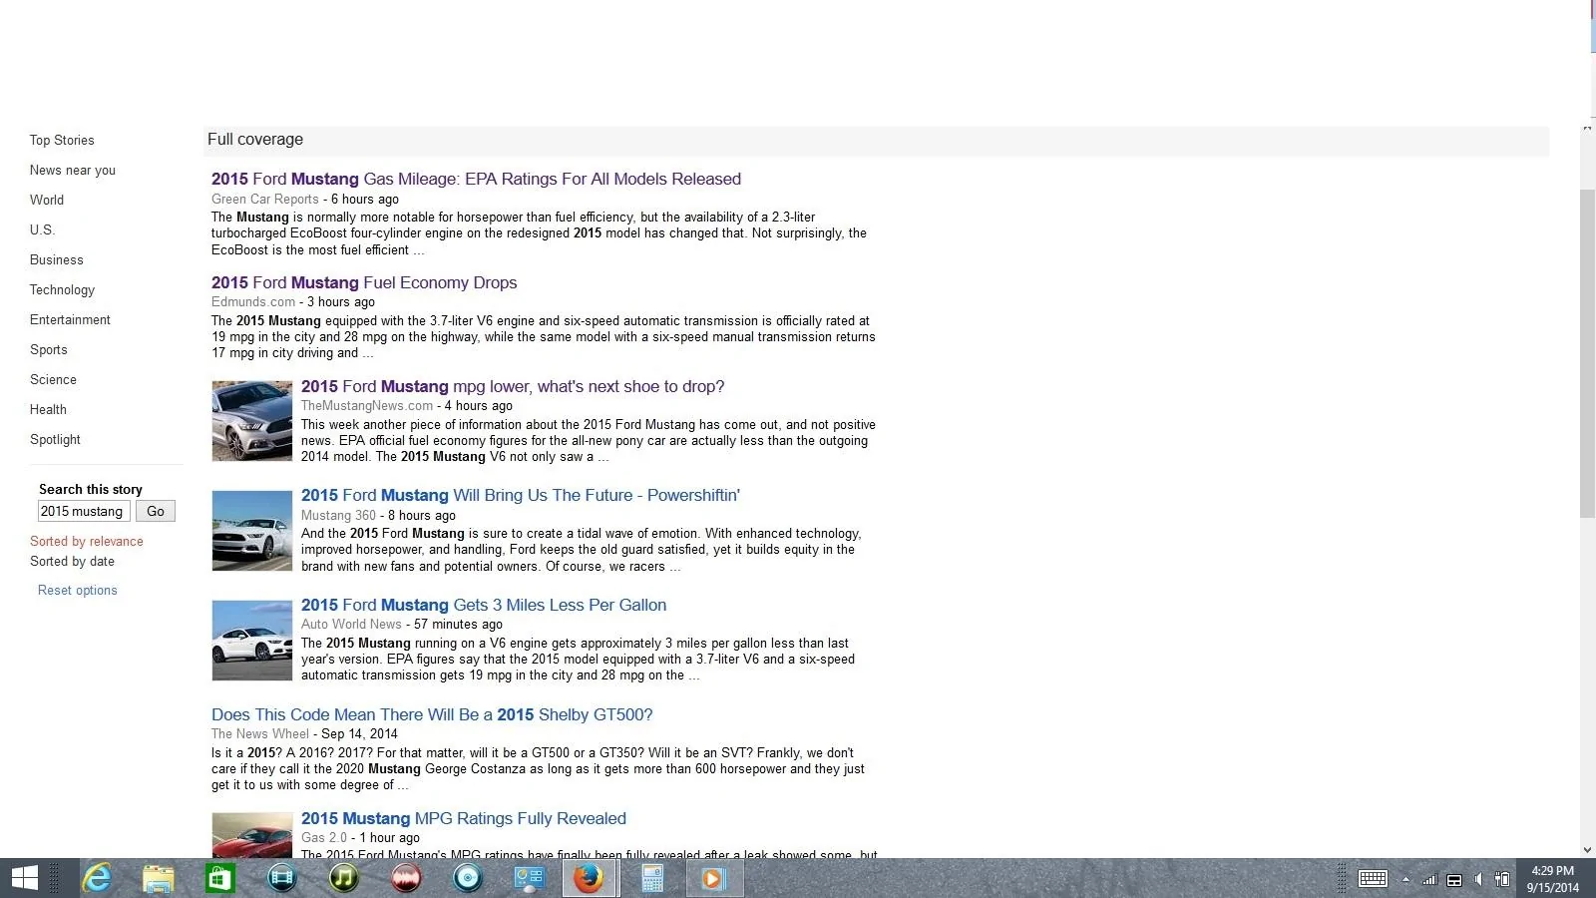Open the green music note app in the taskbar
Screen dimensions: 1596x898
coord(343,878)
